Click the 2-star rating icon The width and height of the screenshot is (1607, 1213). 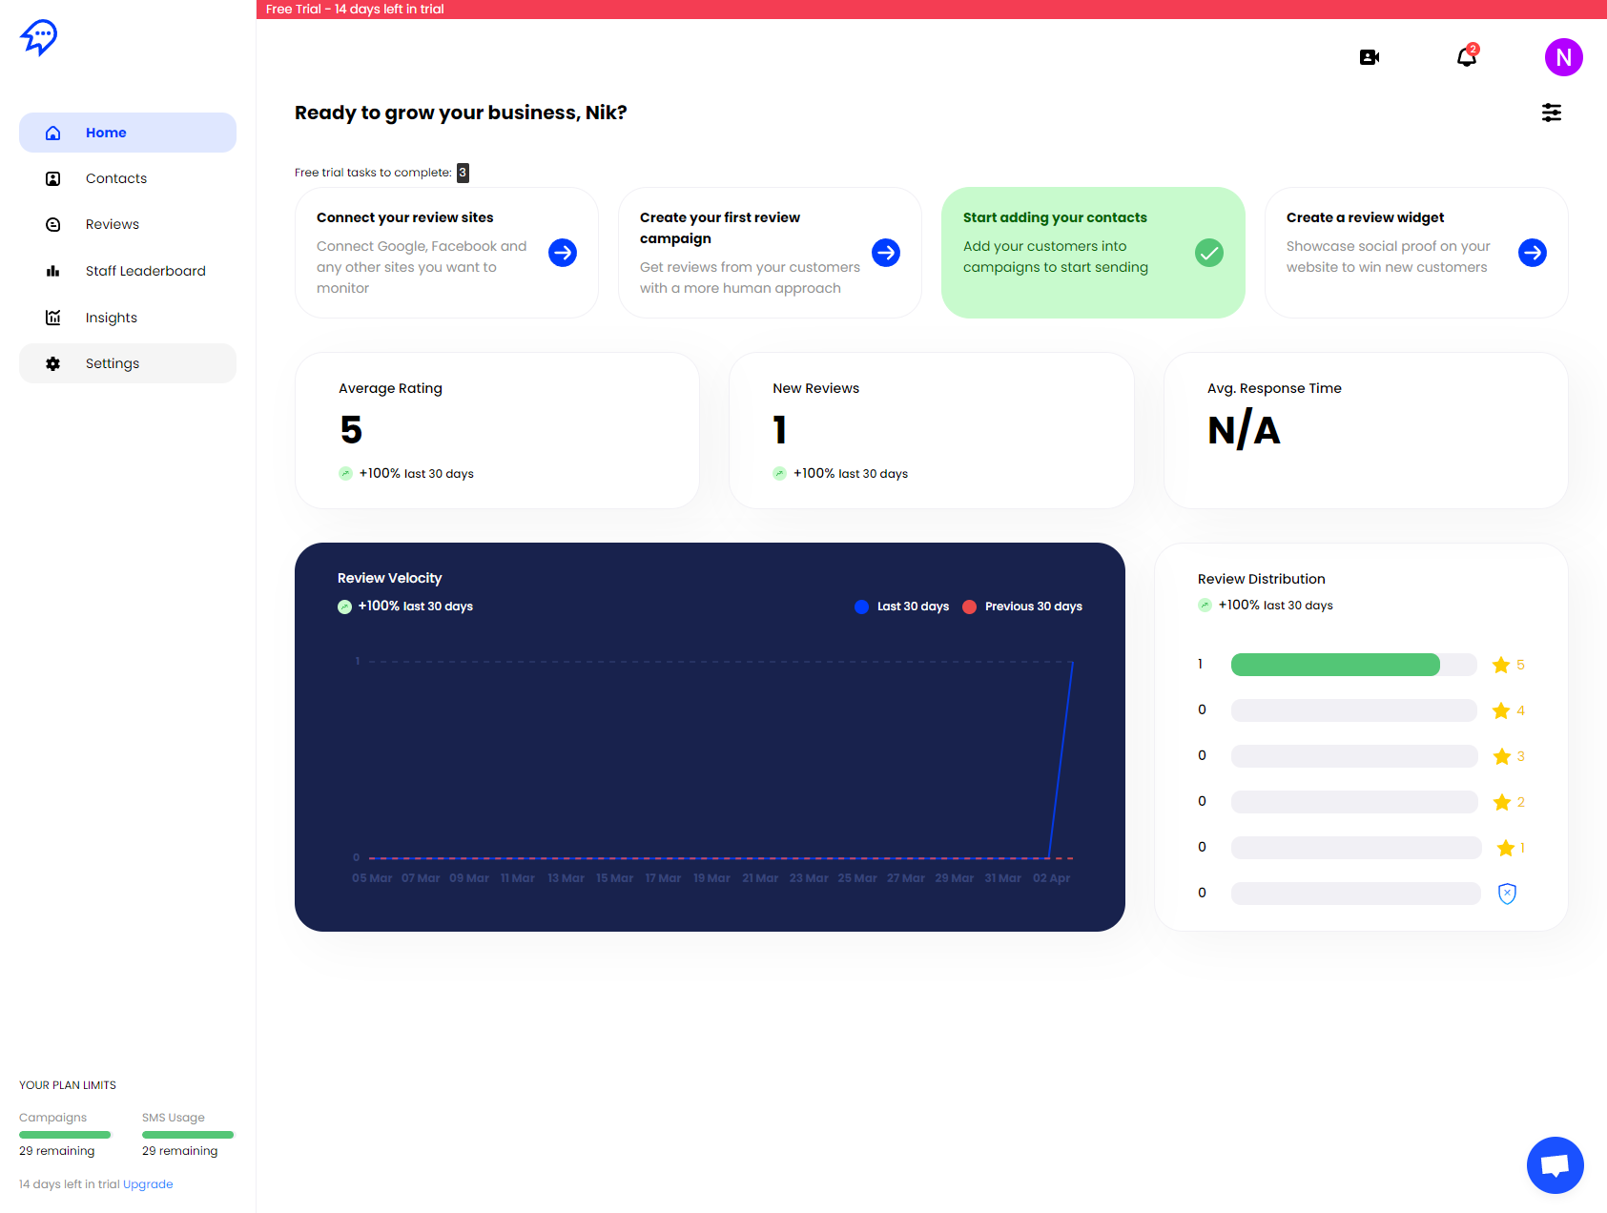[x=1501, y=802]
